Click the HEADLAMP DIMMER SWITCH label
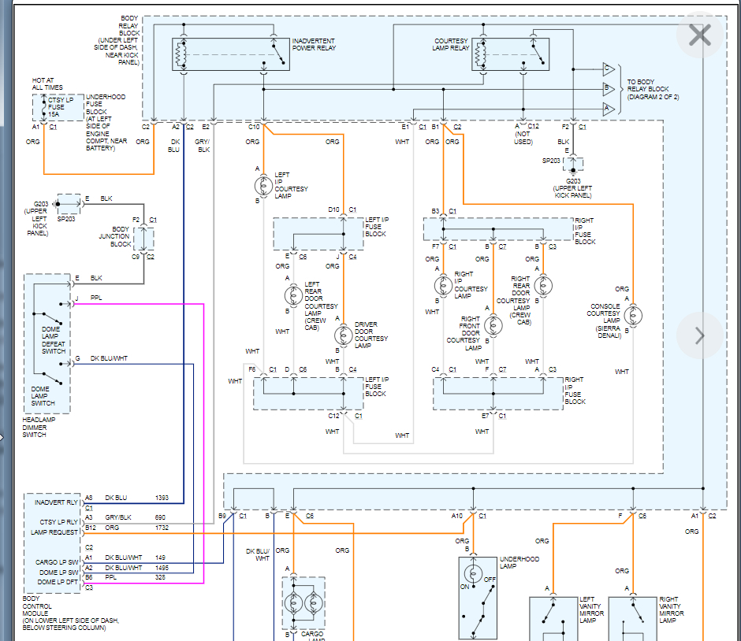Screen dimensions: 741x641 tap(39, 427)
